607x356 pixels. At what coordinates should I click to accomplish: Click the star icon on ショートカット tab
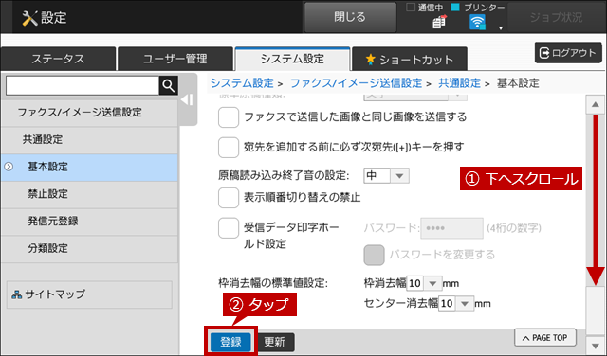pos(371,59)
